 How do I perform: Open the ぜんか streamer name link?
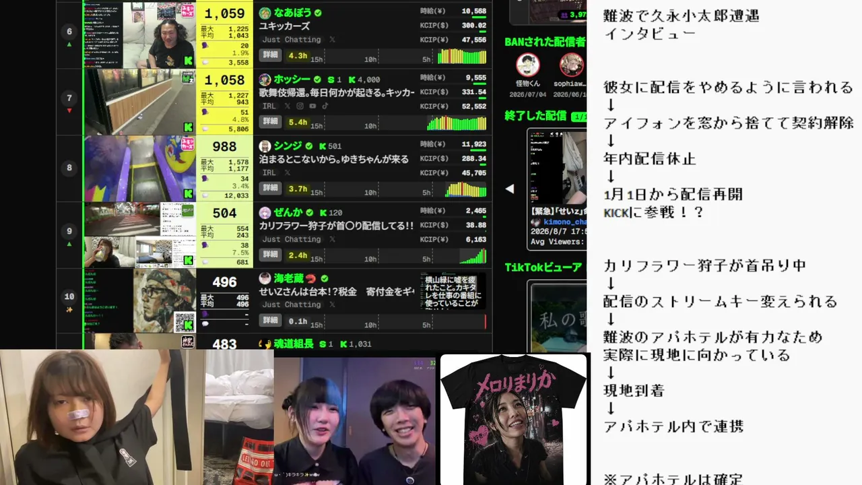(x=288, y=212)
